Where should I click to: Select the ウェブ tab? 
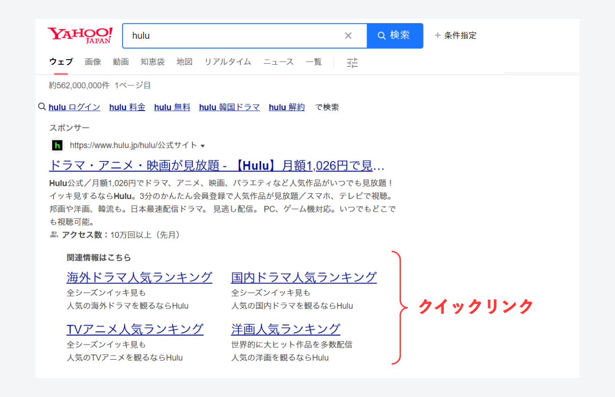point(61,62)
